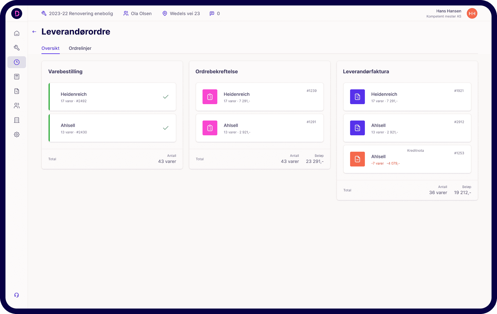Click purple invoice icon for Heidenreich
The width and height of the screenshot is (497, 314).
357,97
